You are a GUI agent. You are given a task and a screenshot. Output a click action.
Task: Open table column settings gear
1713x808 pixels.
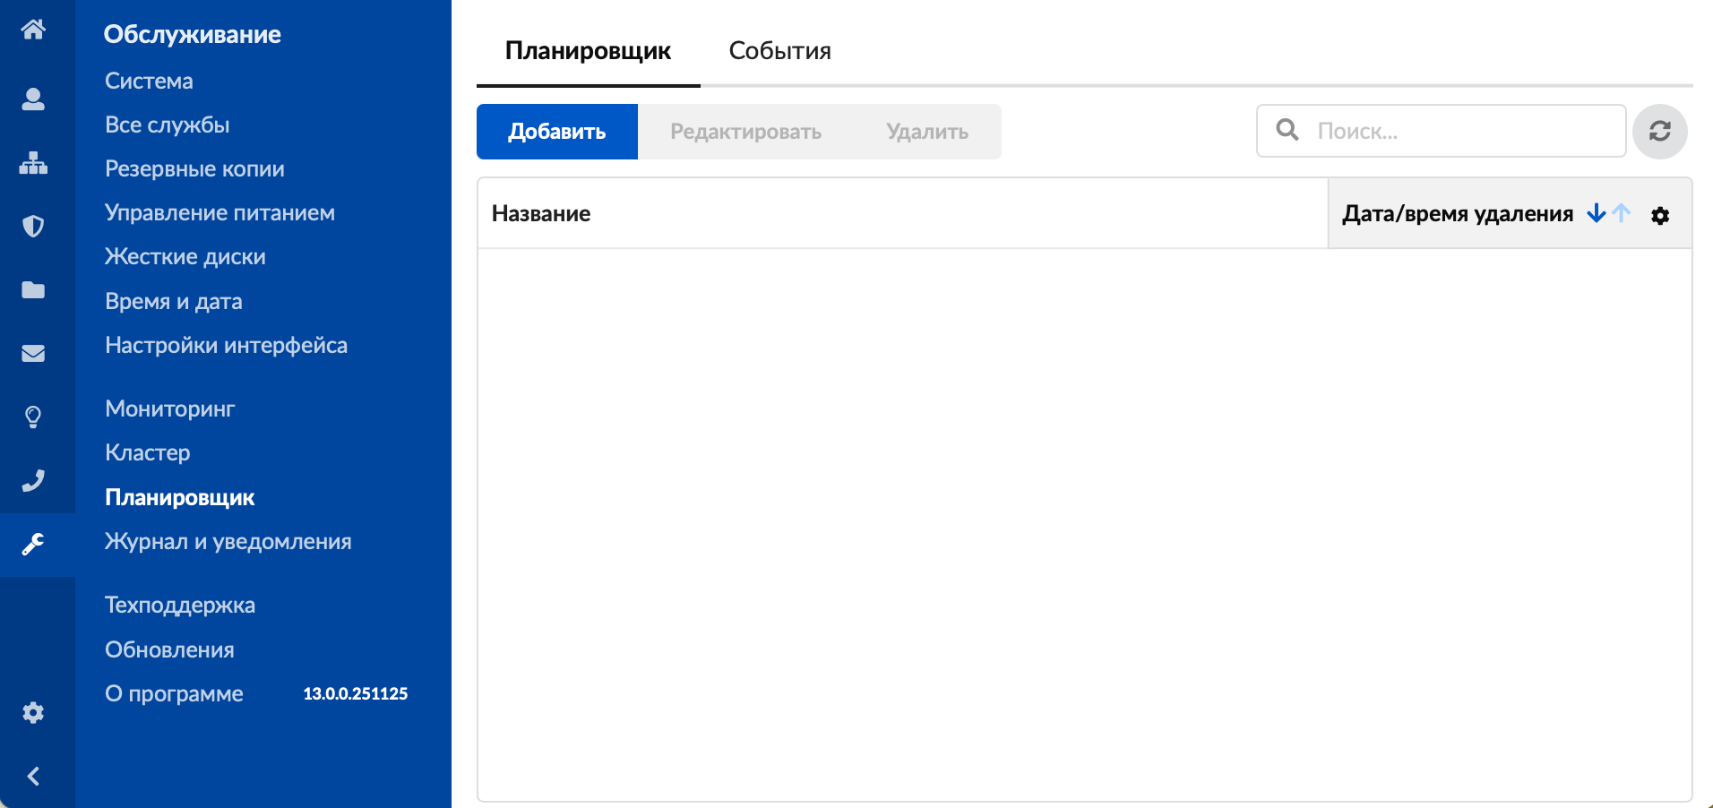(1659, 216)
